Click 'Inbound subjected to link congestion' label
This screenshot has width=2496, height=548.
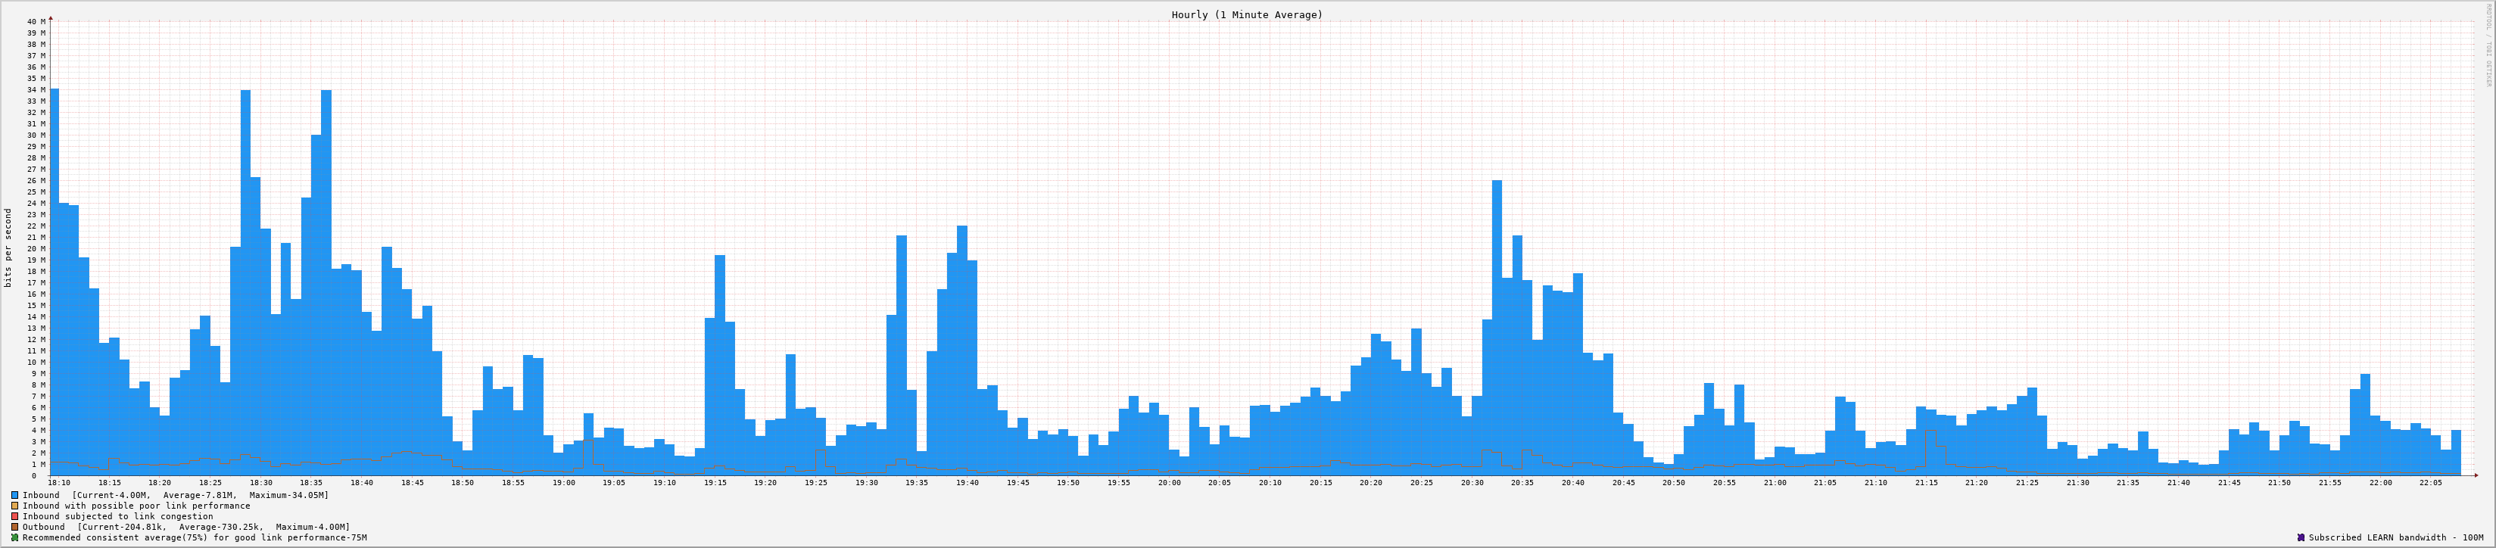point(117,516)
